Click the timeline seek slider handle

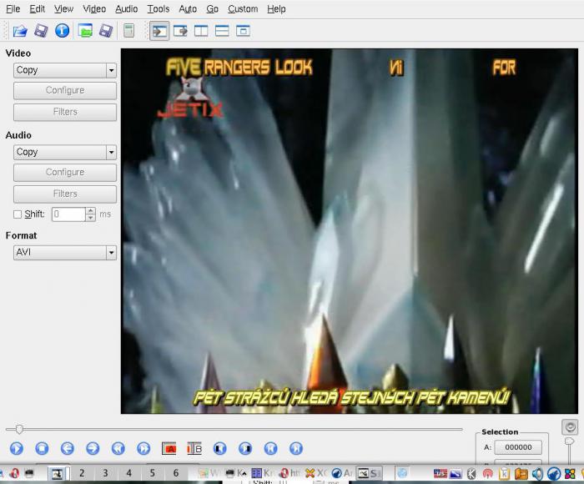click(x=19, y=429)
